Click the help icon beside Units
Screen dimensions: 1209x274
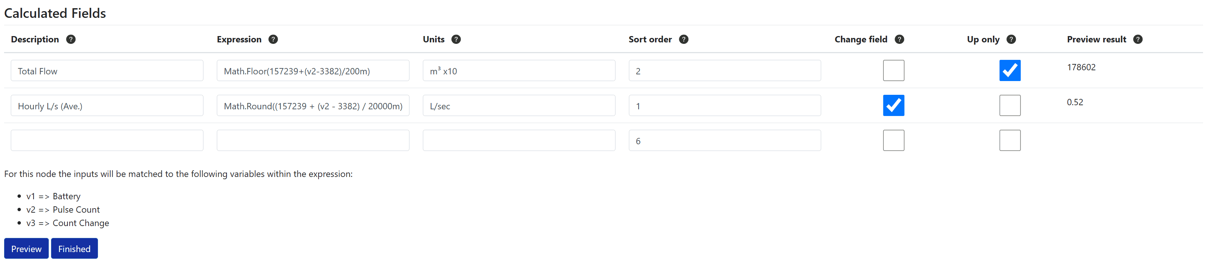(456, 39)
